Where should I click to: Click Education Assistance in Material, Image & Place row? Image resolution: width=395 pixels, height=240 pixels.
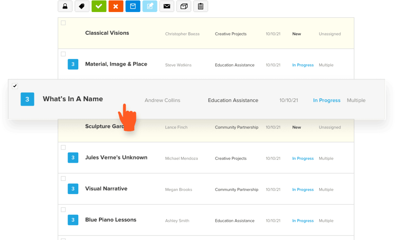(x=235, y=65)
